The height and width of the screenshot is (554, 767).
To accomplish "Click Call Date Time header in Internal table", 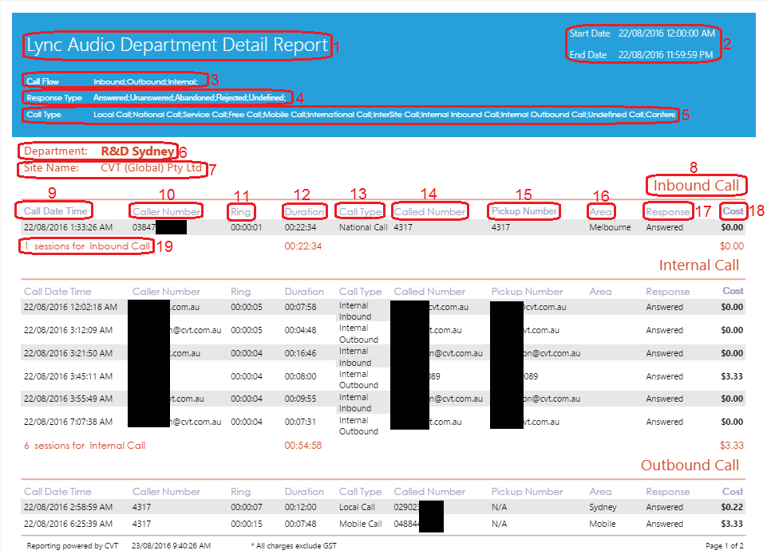I will [57, 292].
